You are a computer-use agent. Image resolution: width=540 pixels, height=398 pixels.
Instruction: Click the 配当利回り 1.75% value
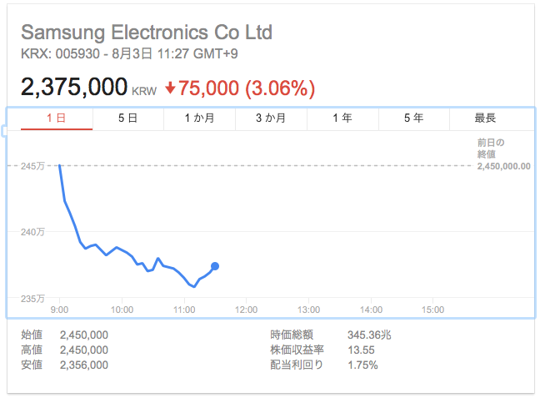coord(362,365)
